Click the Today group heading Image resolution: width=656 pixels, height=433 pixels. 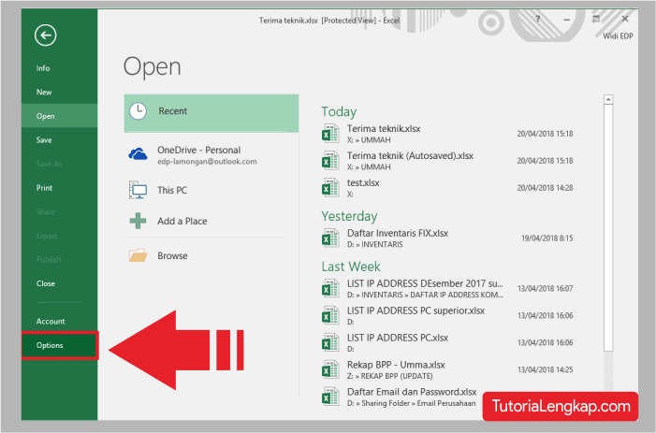click(x=339, y=111)
